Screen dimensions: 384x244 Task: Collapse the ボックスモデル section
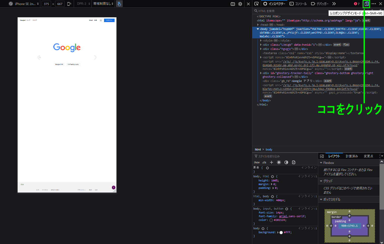coord(321,200)
